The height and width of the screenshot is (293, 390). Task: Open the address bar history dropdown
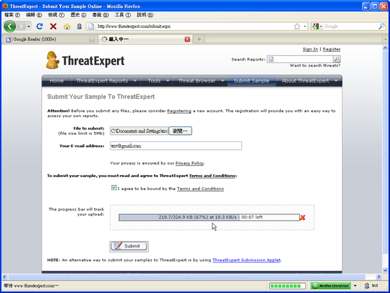click(x=305, y=26)
